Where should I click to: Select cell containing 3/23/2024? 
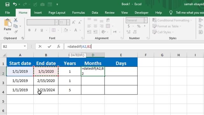point(46,90)
